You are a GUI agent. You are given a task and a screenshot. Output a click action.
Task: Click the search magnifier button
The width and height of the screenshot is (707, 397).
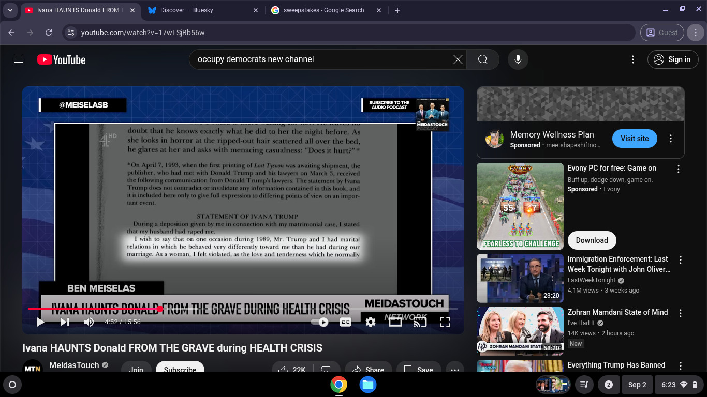point(483,59)
